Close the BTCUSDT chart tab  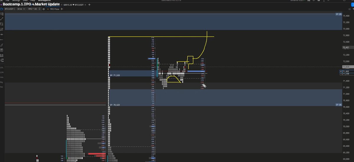point(86,5)
